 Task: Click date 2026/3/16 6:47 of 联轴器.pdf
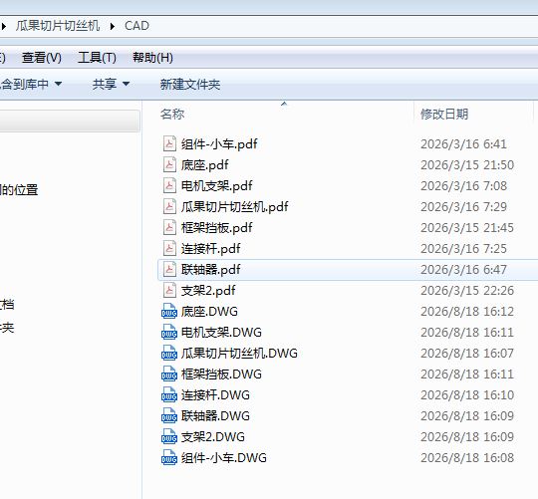(463, 270)
